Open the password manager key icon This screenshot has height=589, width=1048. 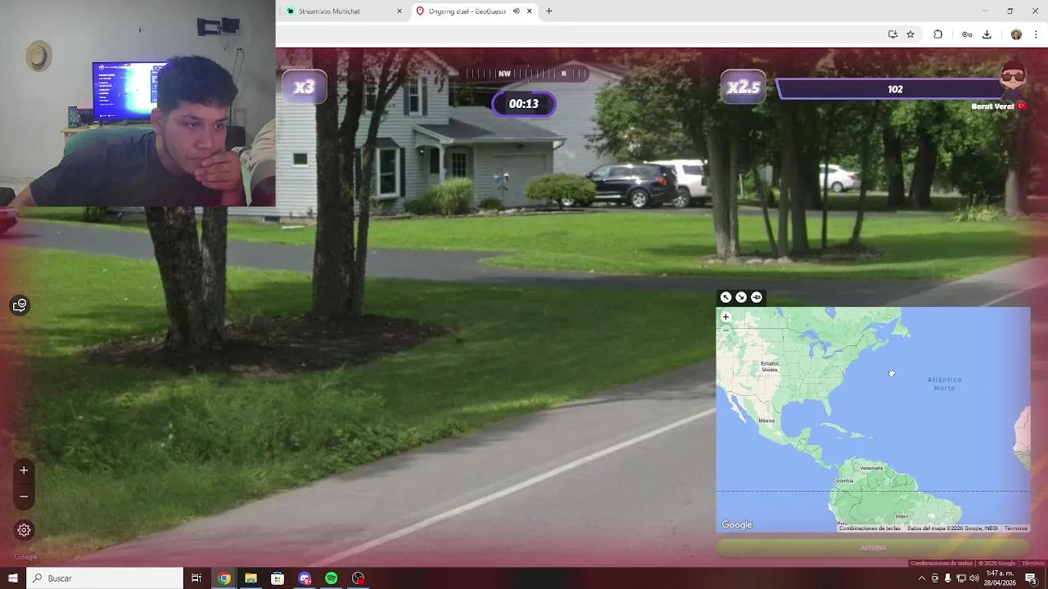pos(967,34)
